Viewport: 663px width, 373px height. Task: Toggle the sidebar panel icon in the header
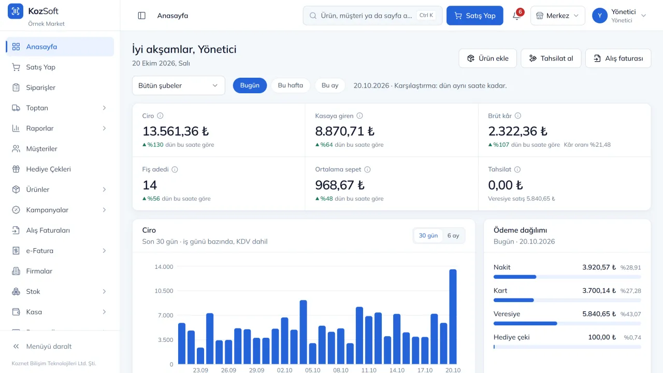pyautogui.click(x=142, y=16)
